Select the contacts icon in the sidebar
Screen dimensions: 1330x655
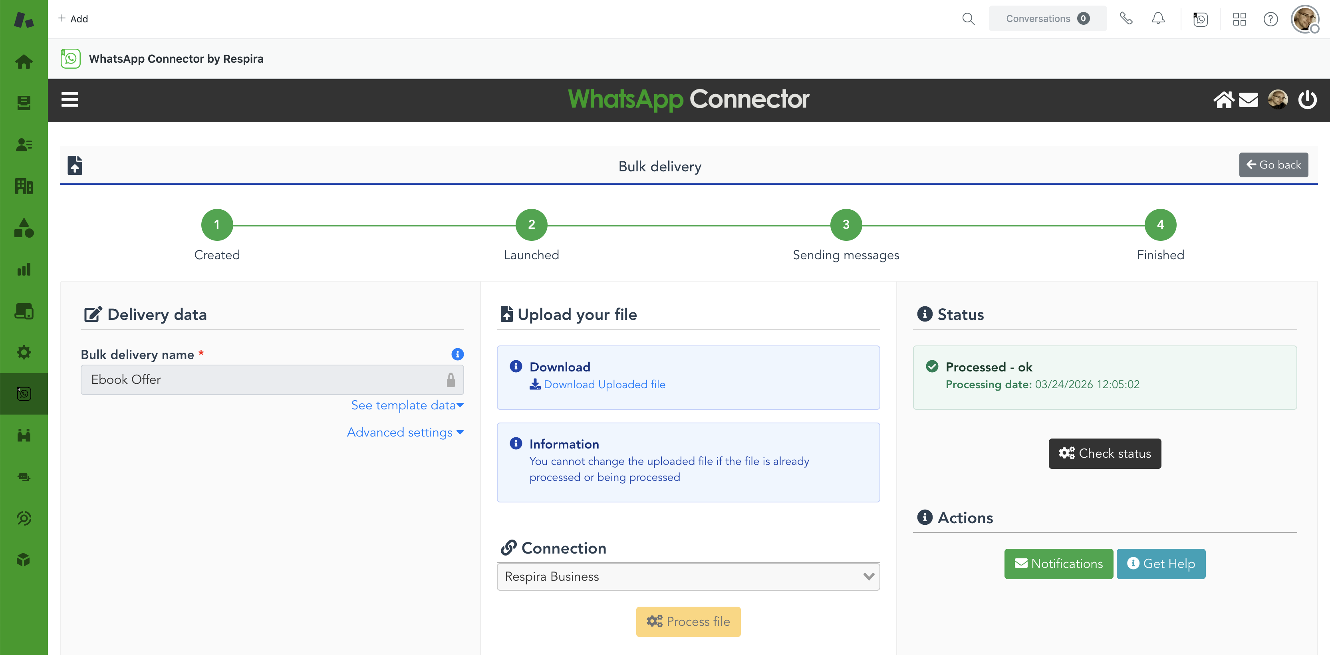click(24, 145)
